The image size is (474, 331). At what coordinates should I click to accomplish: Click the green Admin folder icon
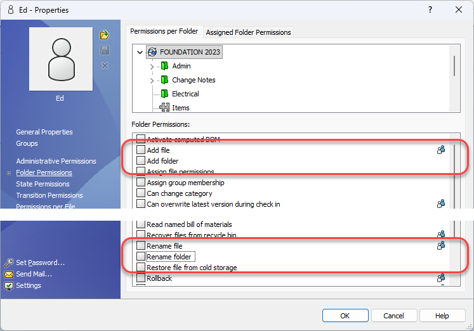pyautogui.click(x=164, y=66)
